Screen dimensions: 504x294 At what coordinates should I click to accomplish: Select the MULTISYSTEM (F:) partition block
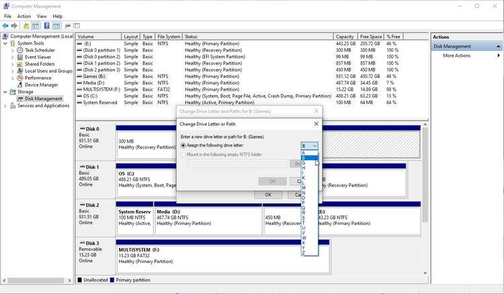point(222,258)
